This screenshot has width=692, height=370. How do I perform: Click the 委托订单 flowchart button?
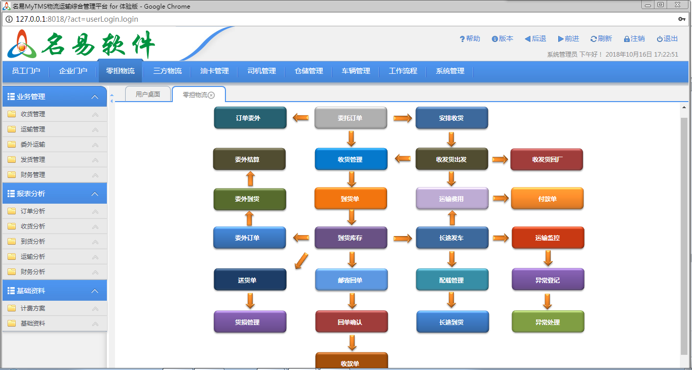point(351,118)
